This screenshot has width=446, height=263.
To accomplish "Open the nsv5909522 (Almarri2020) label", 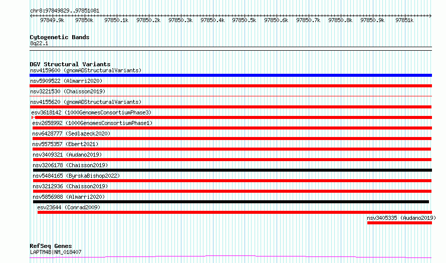I will click(x=66, y=81).
